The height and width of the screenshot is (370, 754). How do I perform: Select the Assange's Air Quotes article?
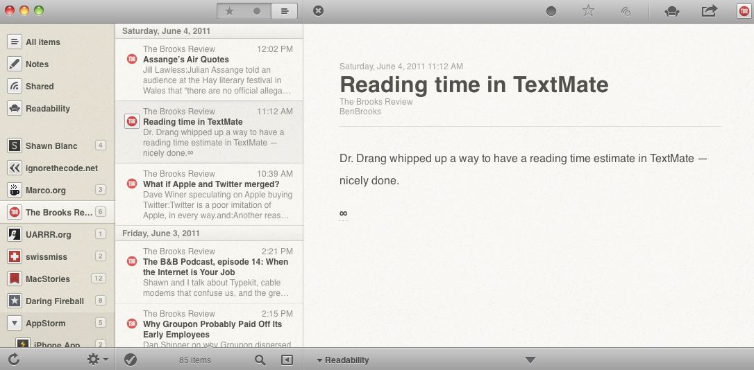(x=185, y=60)
